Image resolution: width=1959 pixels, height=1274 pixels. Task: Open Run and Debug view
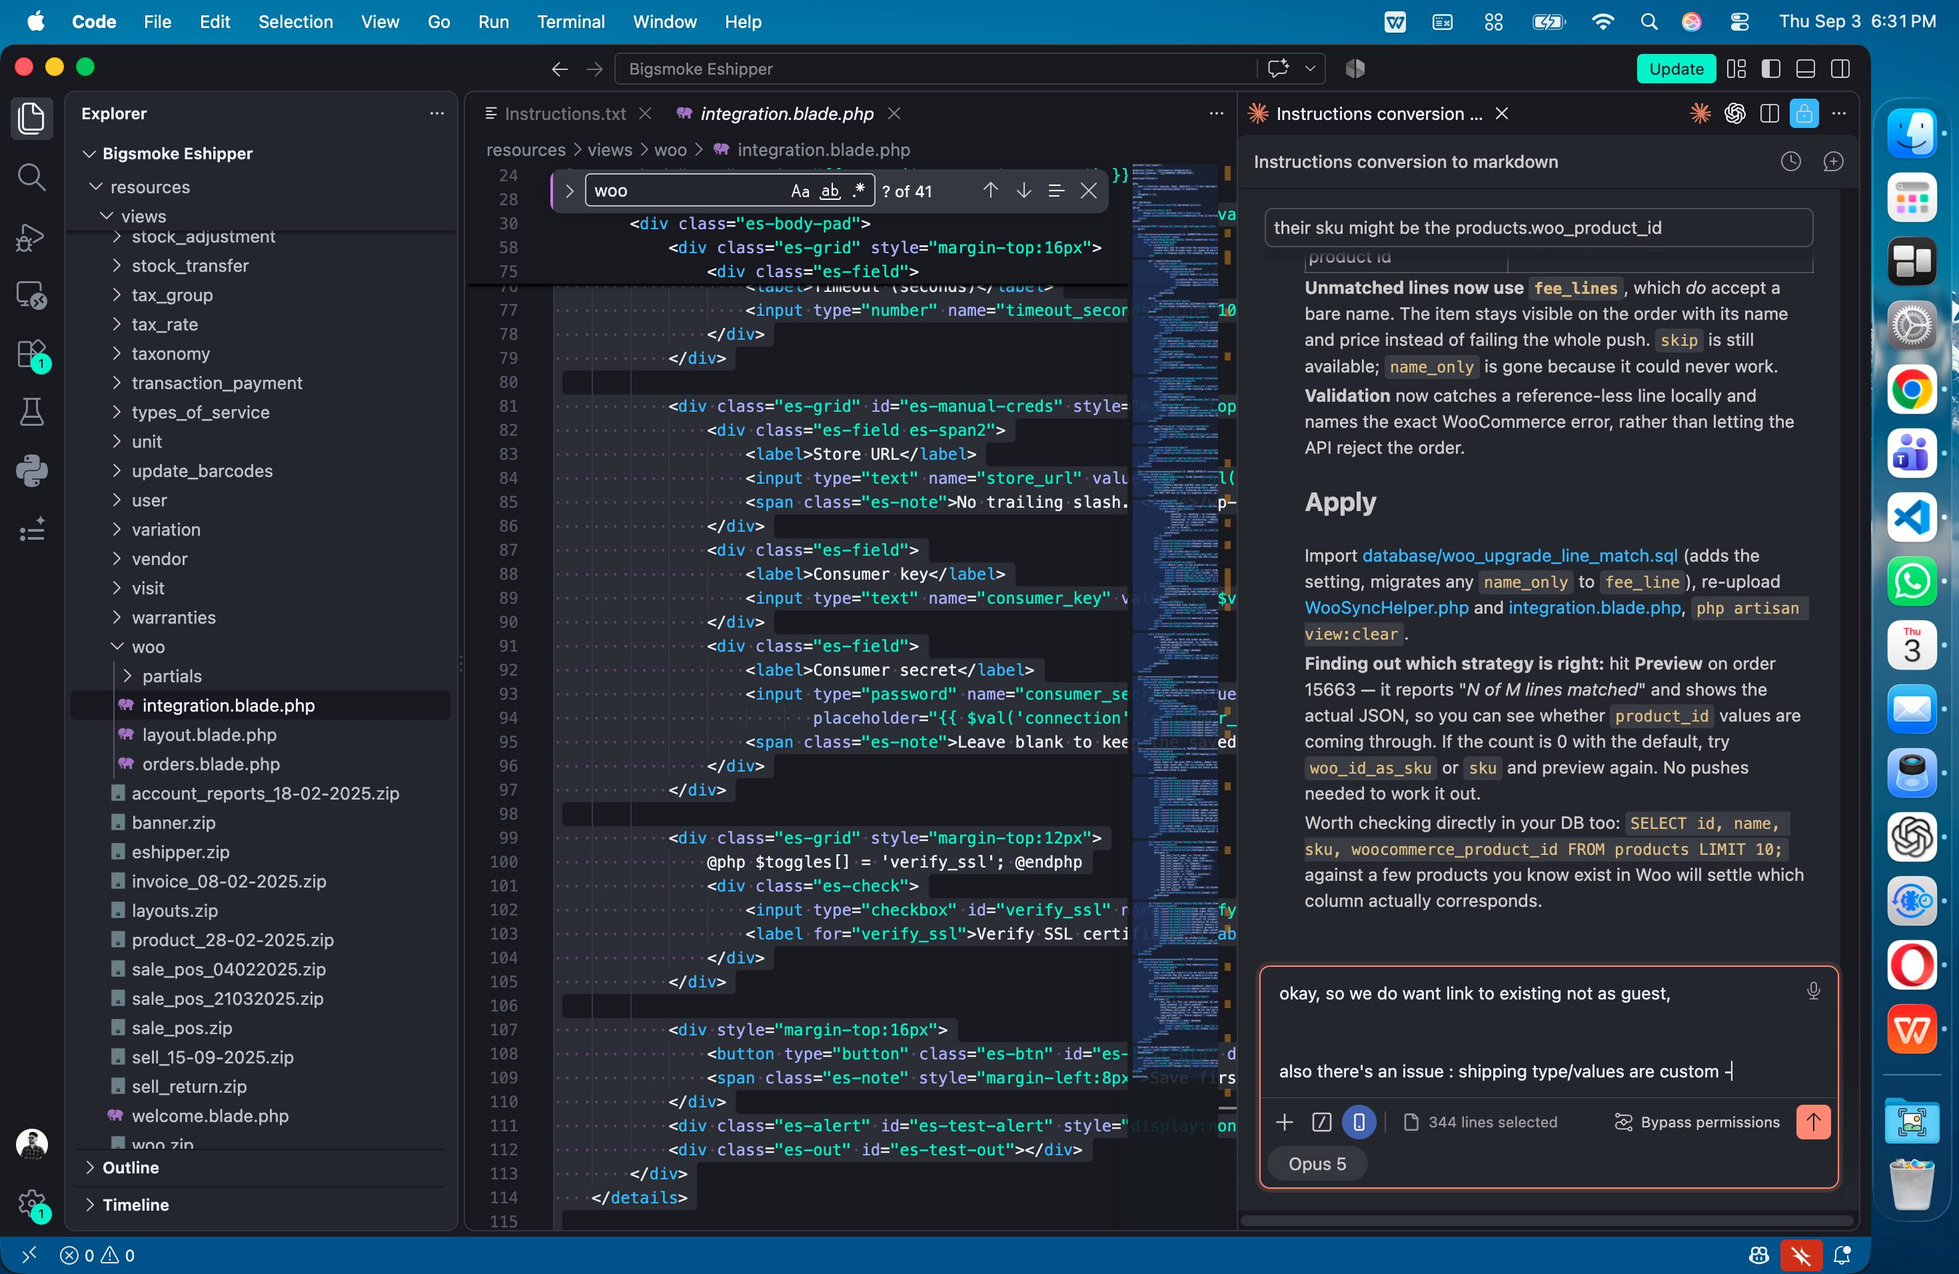(31, 236)
